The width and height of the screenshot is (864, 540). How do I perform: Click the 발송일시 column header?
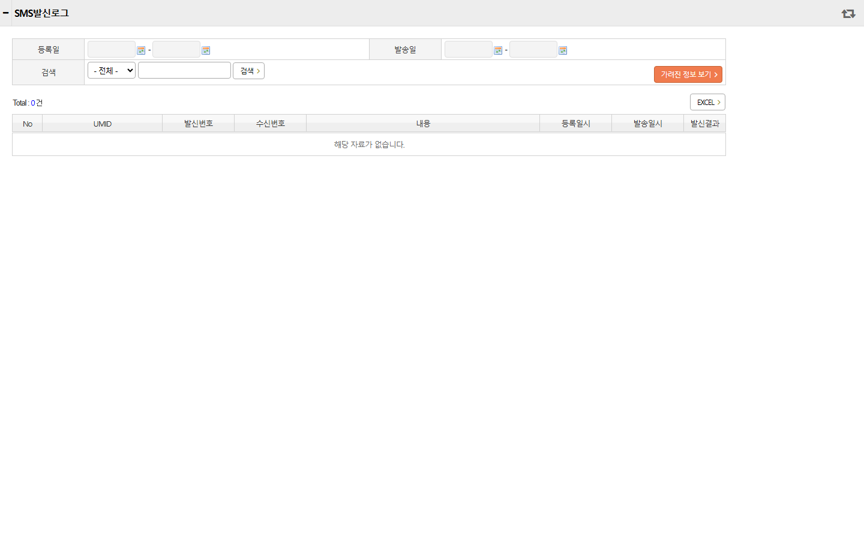pyautogui.click(x=648, y=124)
